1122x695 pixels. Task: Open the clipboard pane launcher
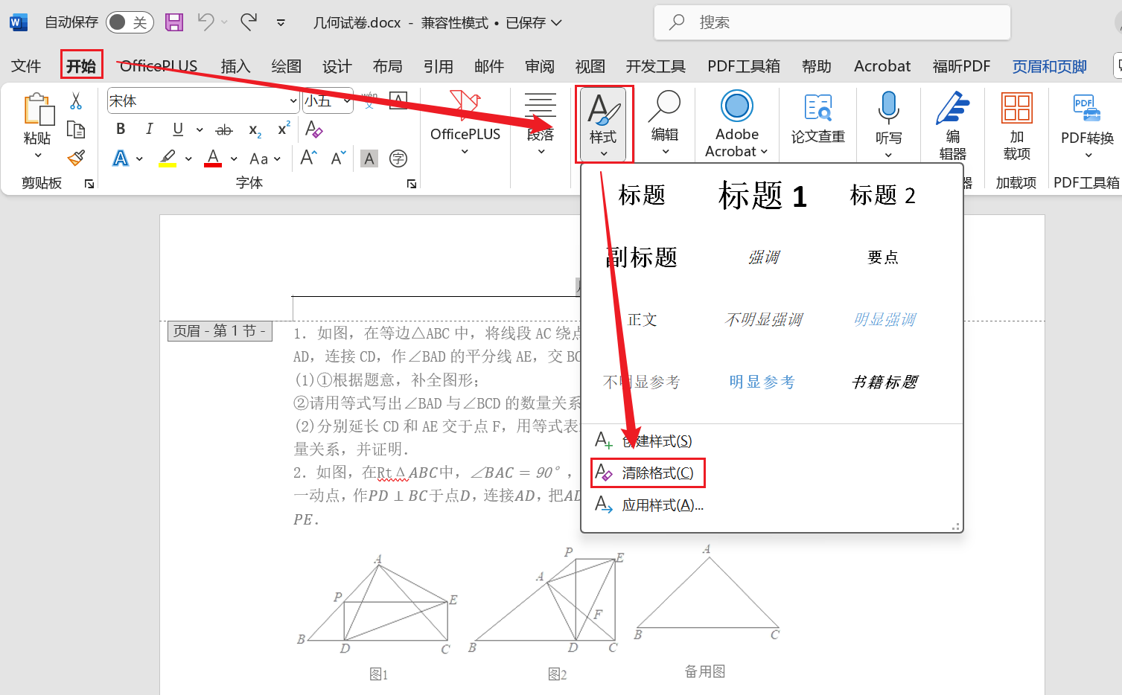click(89, 184)
